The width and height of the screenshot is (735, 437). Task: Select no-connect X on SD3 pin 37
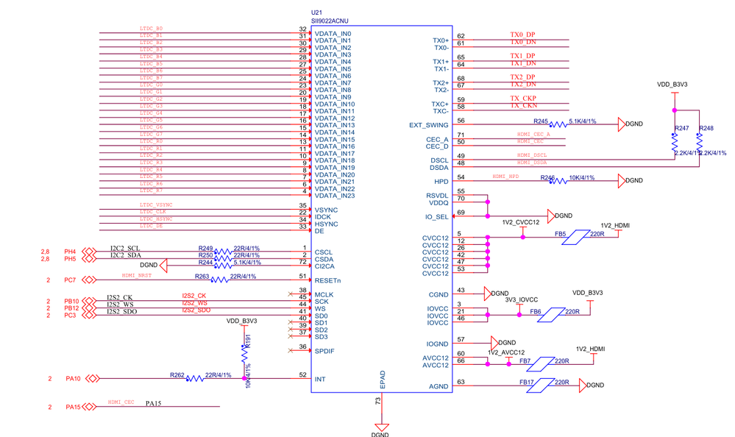coord(291,336)
